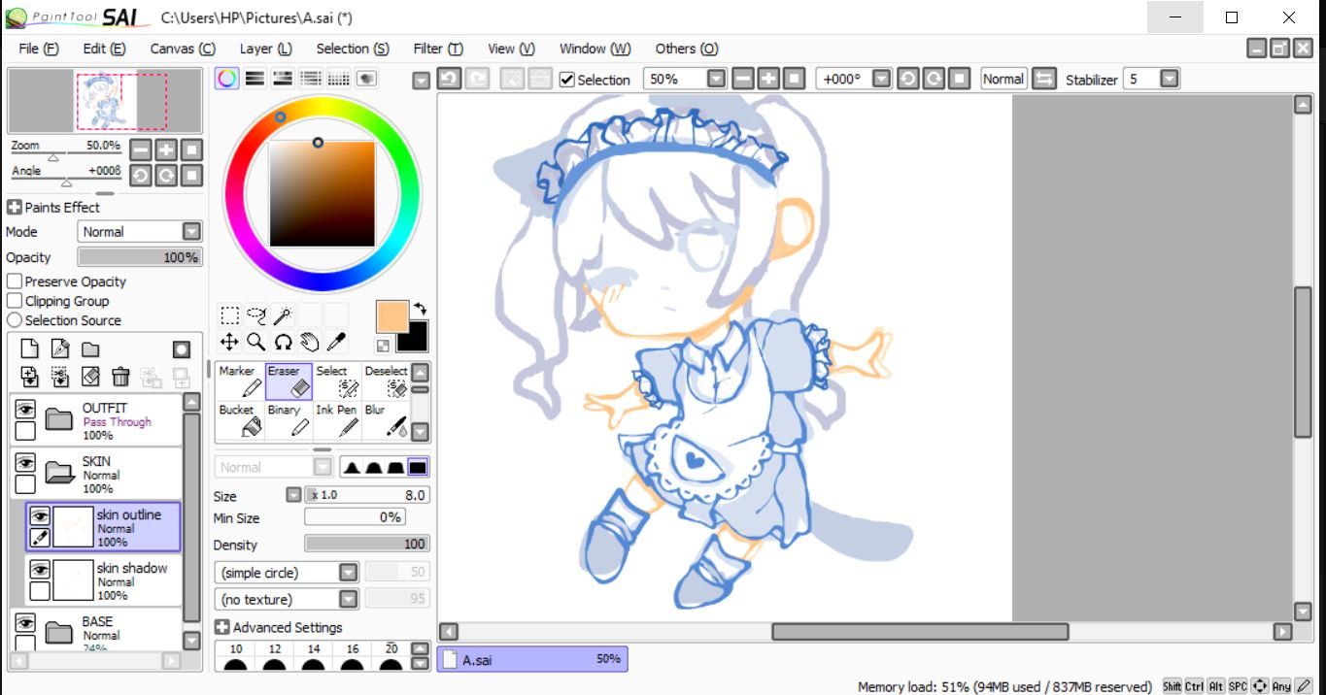
Task: Select the Marker tool
Action: pyautogui.click(x=240, y=381)
